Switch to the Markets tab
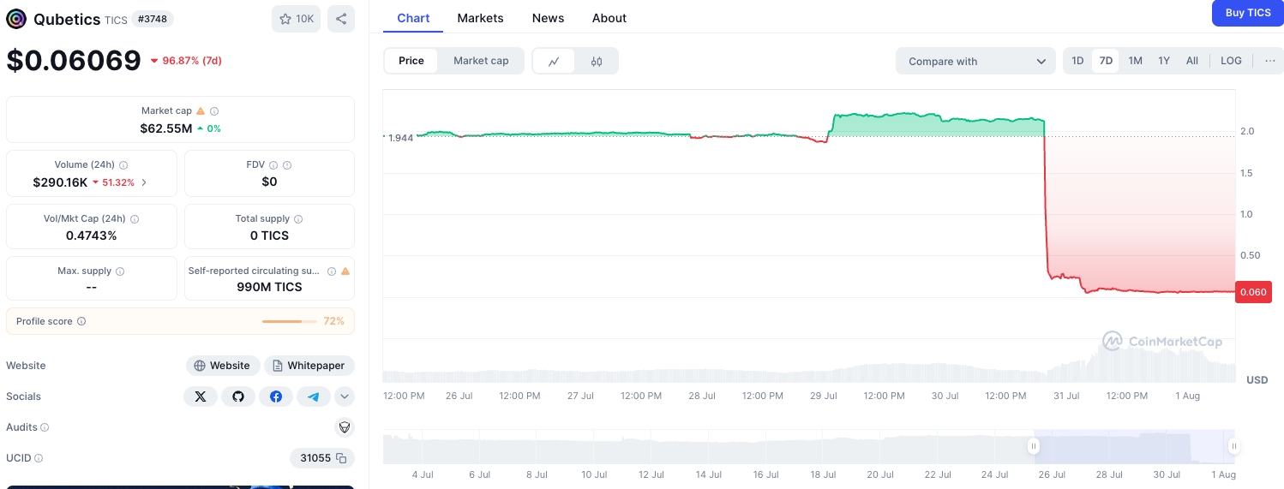The height and width of the screenshot is (489, 1284). [480, 18]
